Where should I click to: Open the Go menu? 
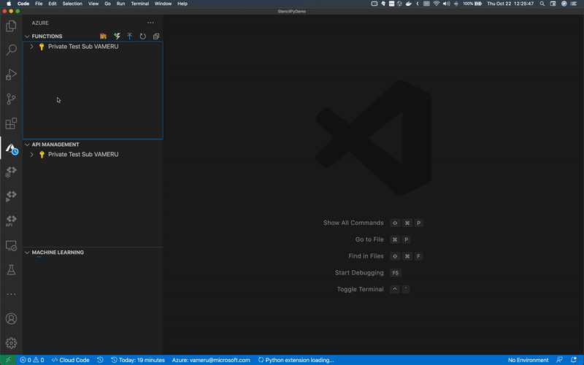tap(107, 4)
